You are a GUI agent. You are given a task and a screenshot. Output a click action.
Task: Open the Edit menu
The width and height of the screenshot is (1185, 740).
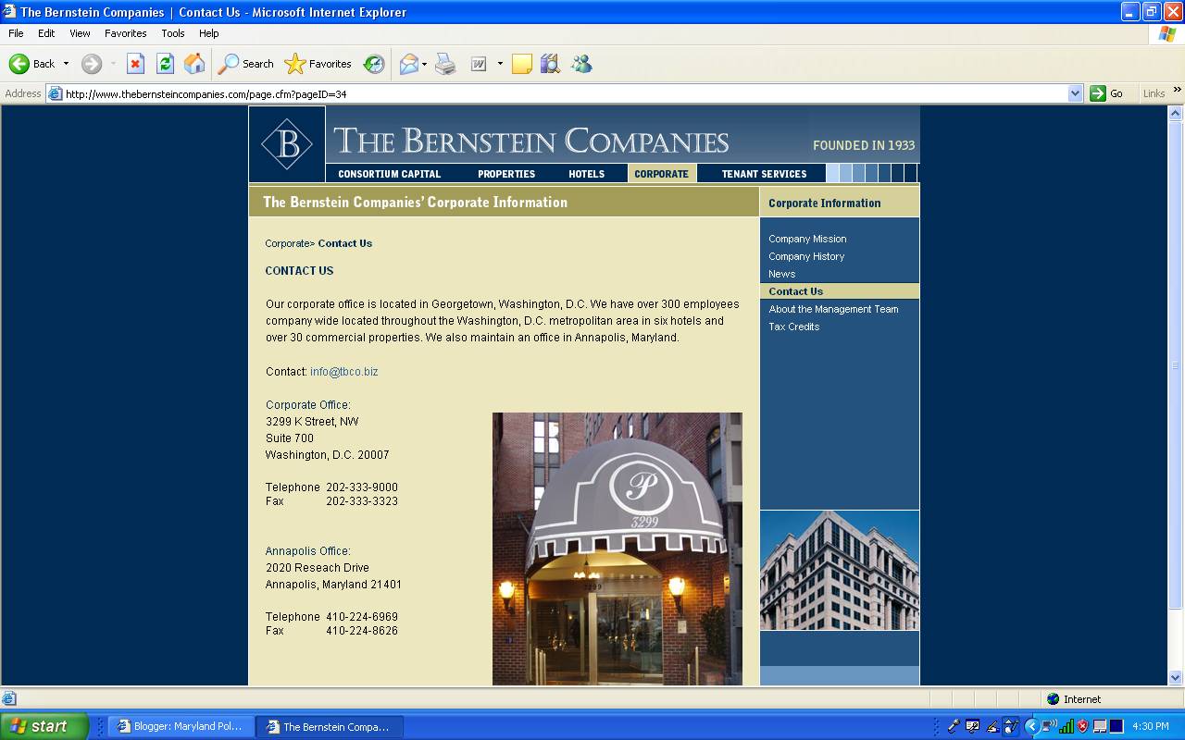pos(46,33)
